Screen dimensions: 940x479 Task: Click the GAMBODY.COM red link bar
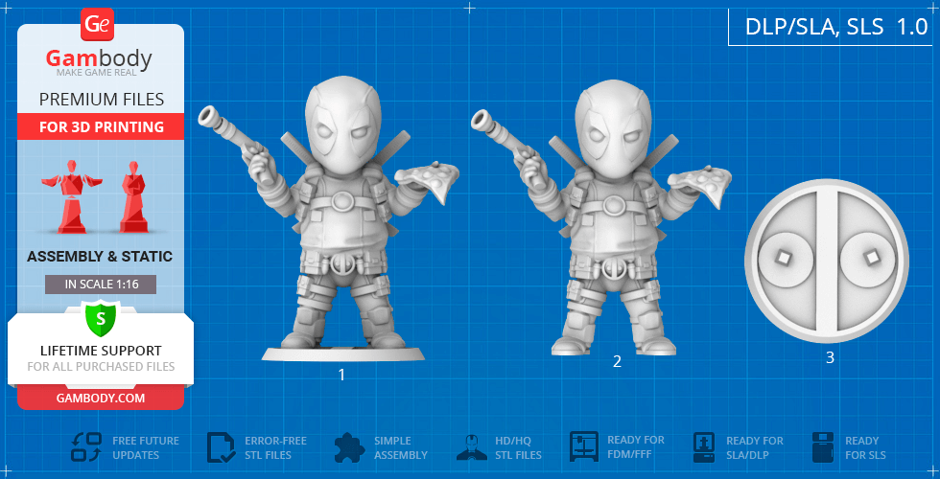point(100,398)
